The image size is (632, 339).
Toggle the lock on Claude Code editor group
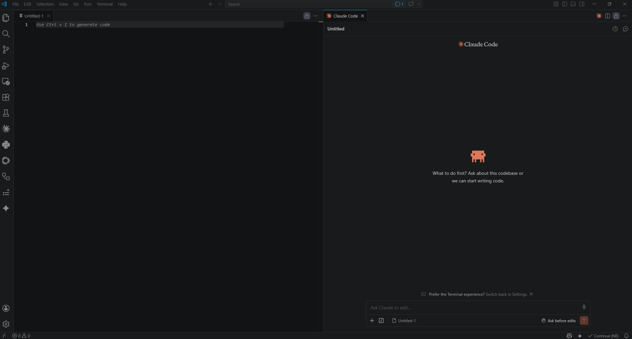(616, 16)
